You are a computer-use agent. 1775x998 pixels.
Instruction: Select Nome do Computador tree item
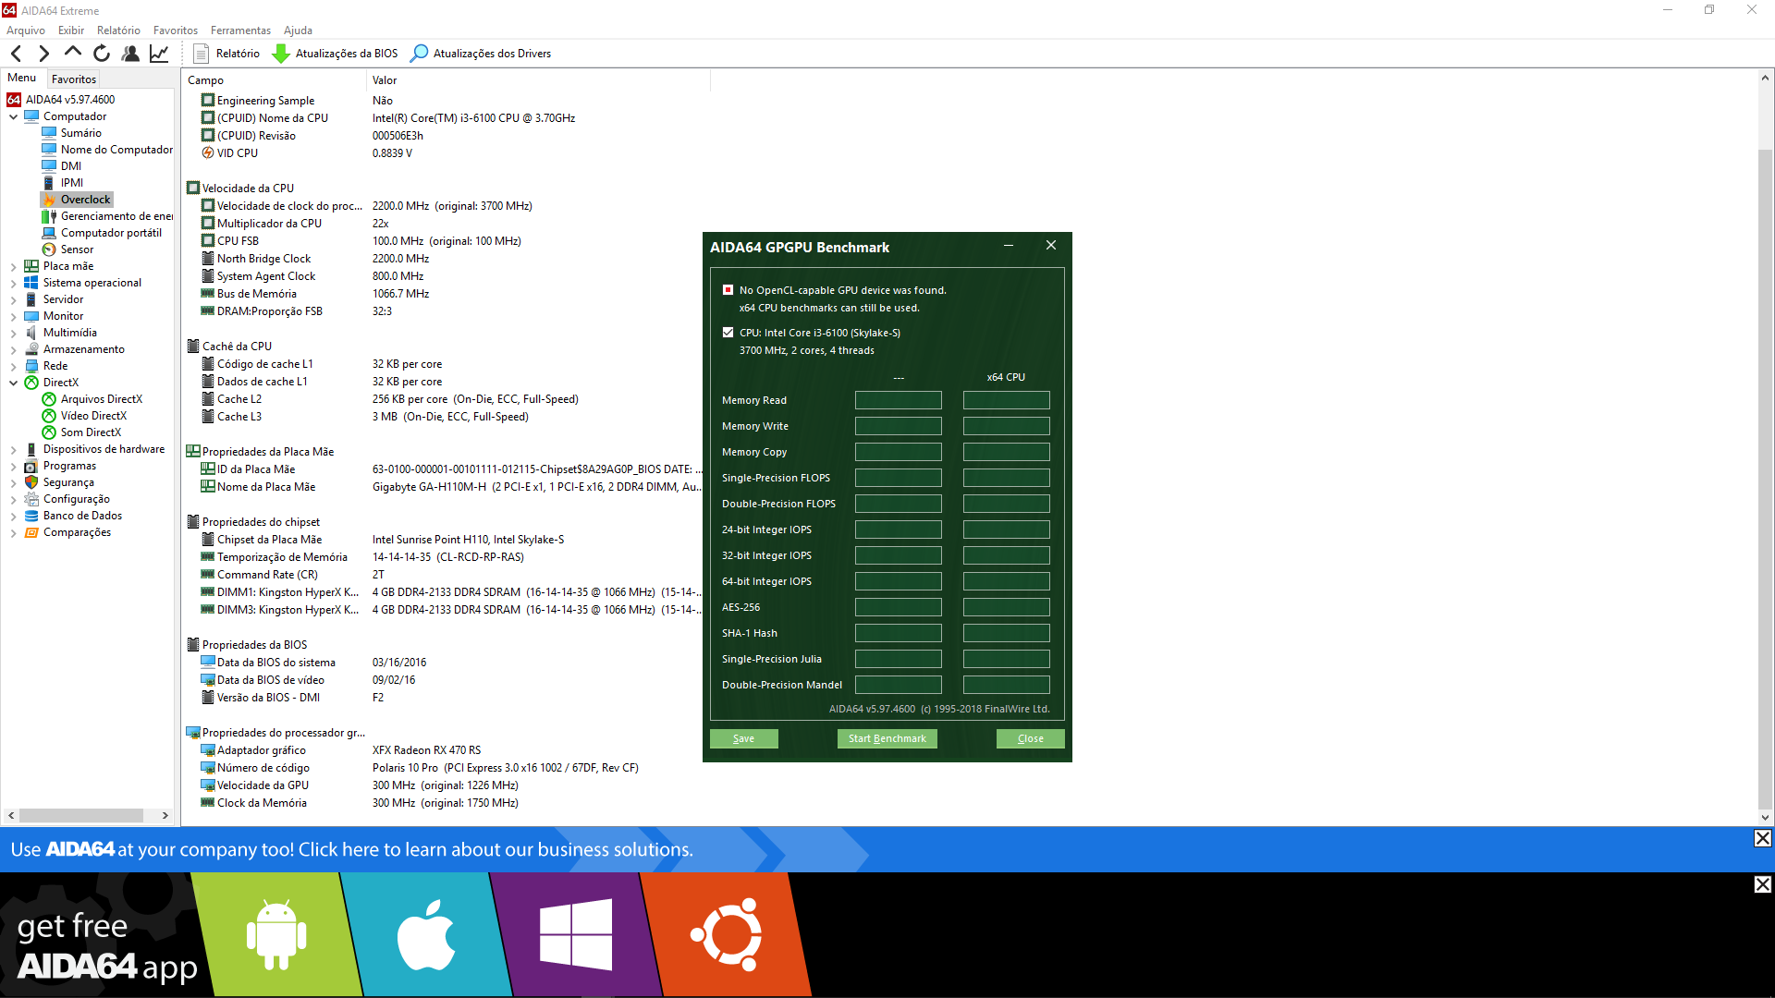point(116,150)
